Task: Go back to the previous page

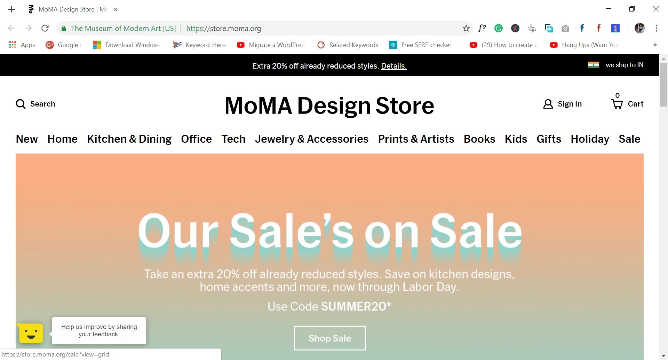Action: point(11,28)
